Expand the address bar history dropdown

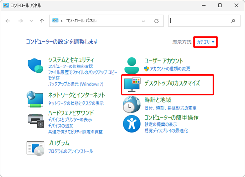(x=143, y=21)
